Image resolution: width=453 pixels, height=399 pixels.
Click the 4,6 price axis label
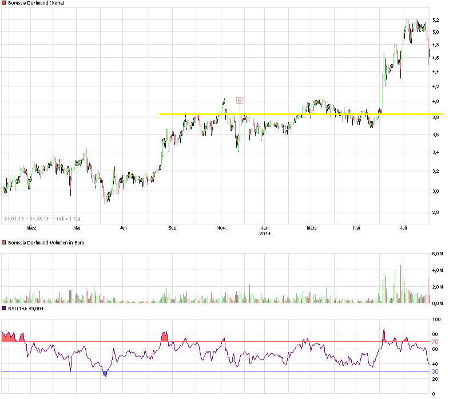pyautogui.click(x=436, y=58)
